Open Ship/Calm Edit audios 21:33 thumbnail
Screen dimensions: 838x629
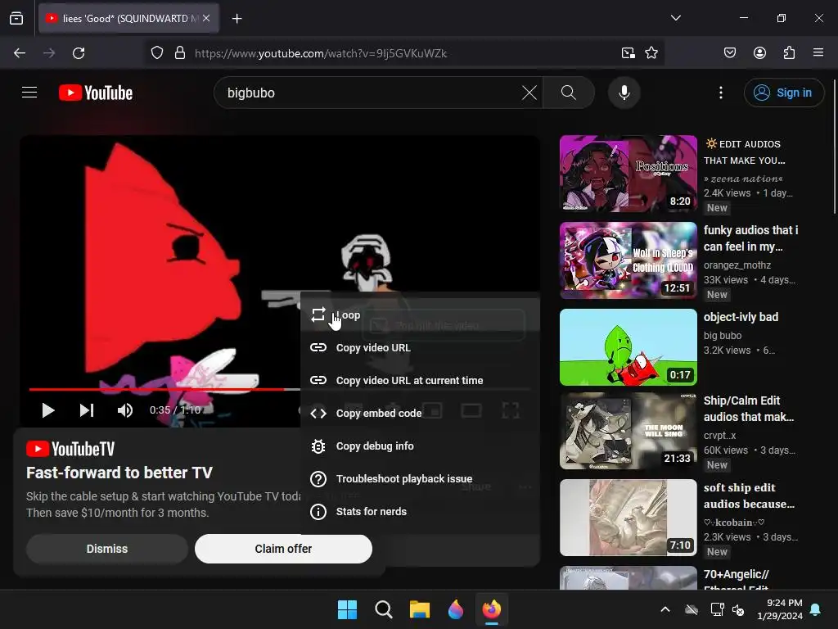click(628, 431)
